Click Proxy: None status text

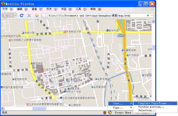123,113
